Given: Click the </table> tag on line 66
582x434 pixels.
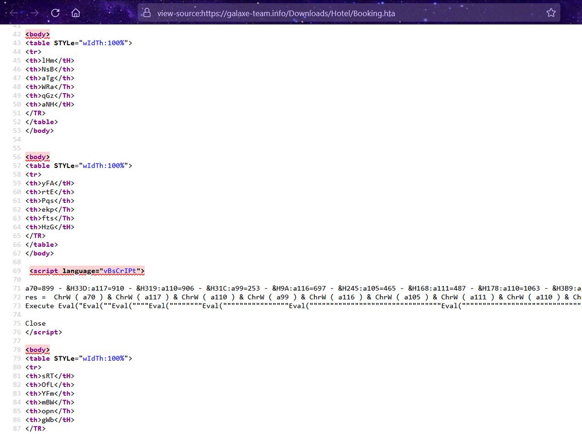Looking at the screenshot, I should [42, 245].
